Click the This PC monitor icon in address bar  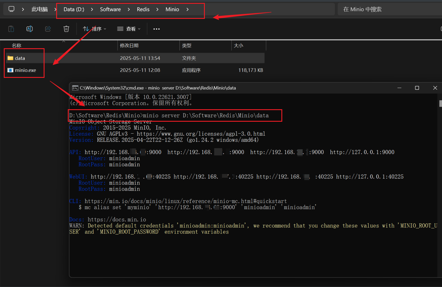pos(11,9)
